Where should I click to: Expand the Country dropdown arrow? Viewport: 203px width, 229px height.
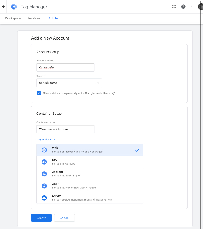[98, 83]
